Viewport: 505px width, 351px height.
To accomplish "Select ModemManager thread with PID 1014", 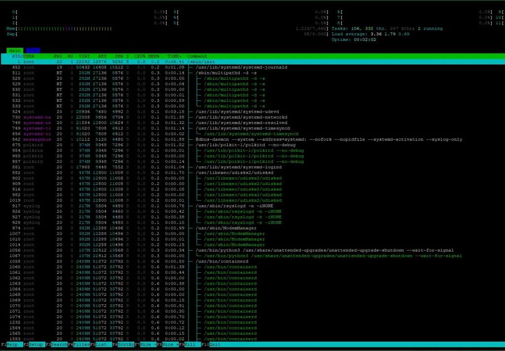I will click(252, 245).
